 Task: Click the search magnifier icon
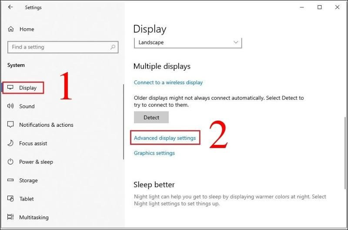(x=113, y=47)
